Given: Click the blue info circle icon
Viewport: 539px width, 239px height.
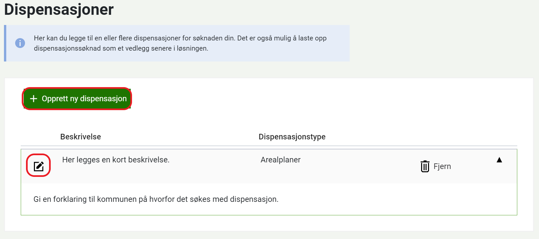Looking at the screenshot, I should point(20,43).
